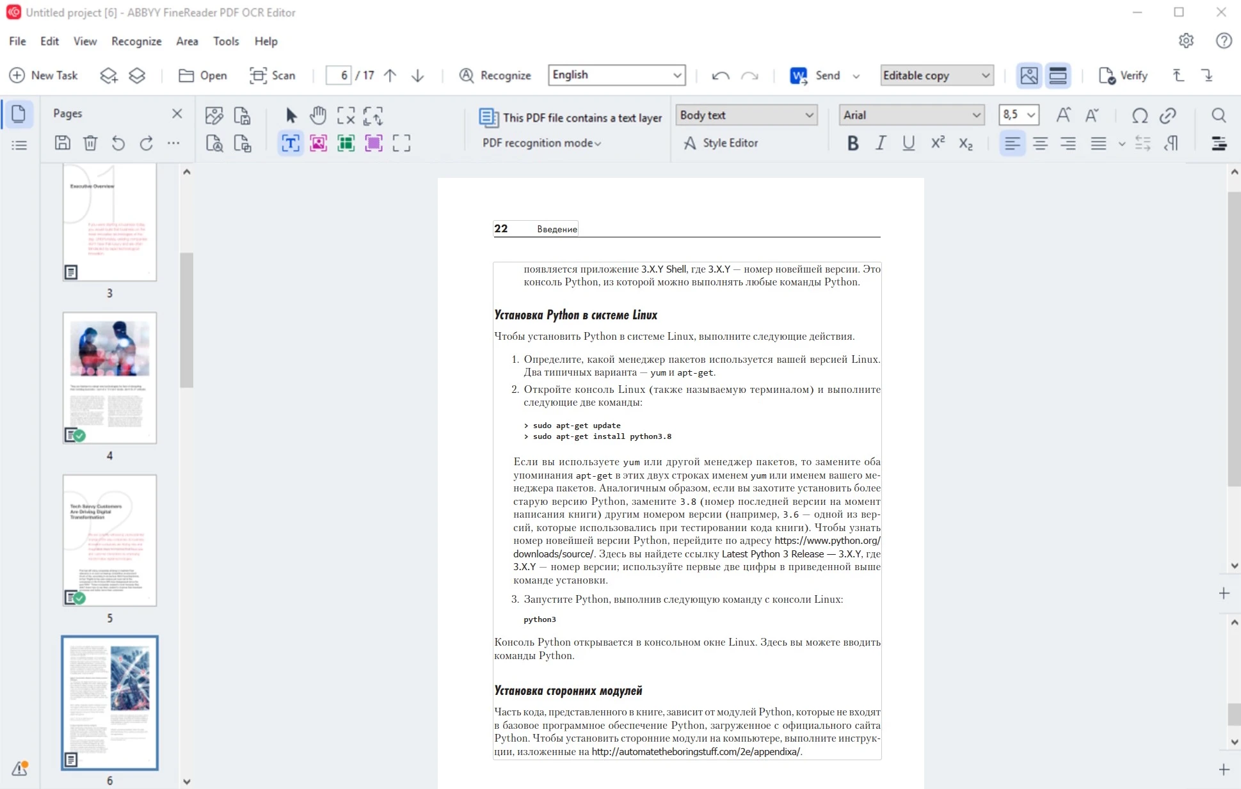Delete page using the trash icon
The image size is (1241, 789).
point(90,143)
